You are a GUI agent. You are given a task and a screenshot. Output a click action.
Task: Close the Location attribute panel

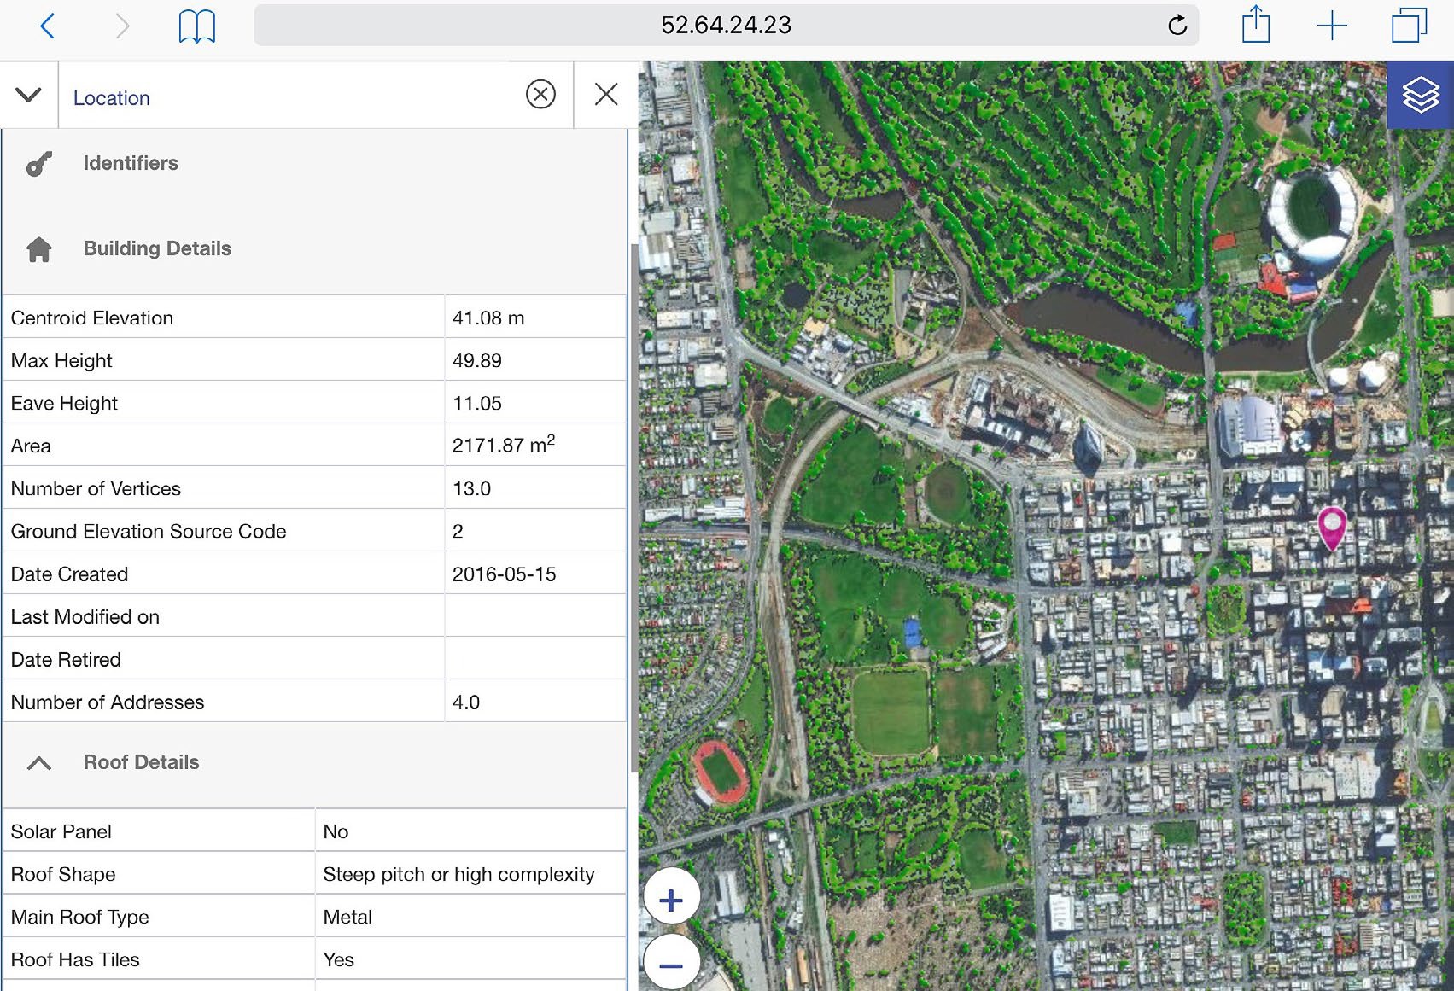click(x=606, y=95)
